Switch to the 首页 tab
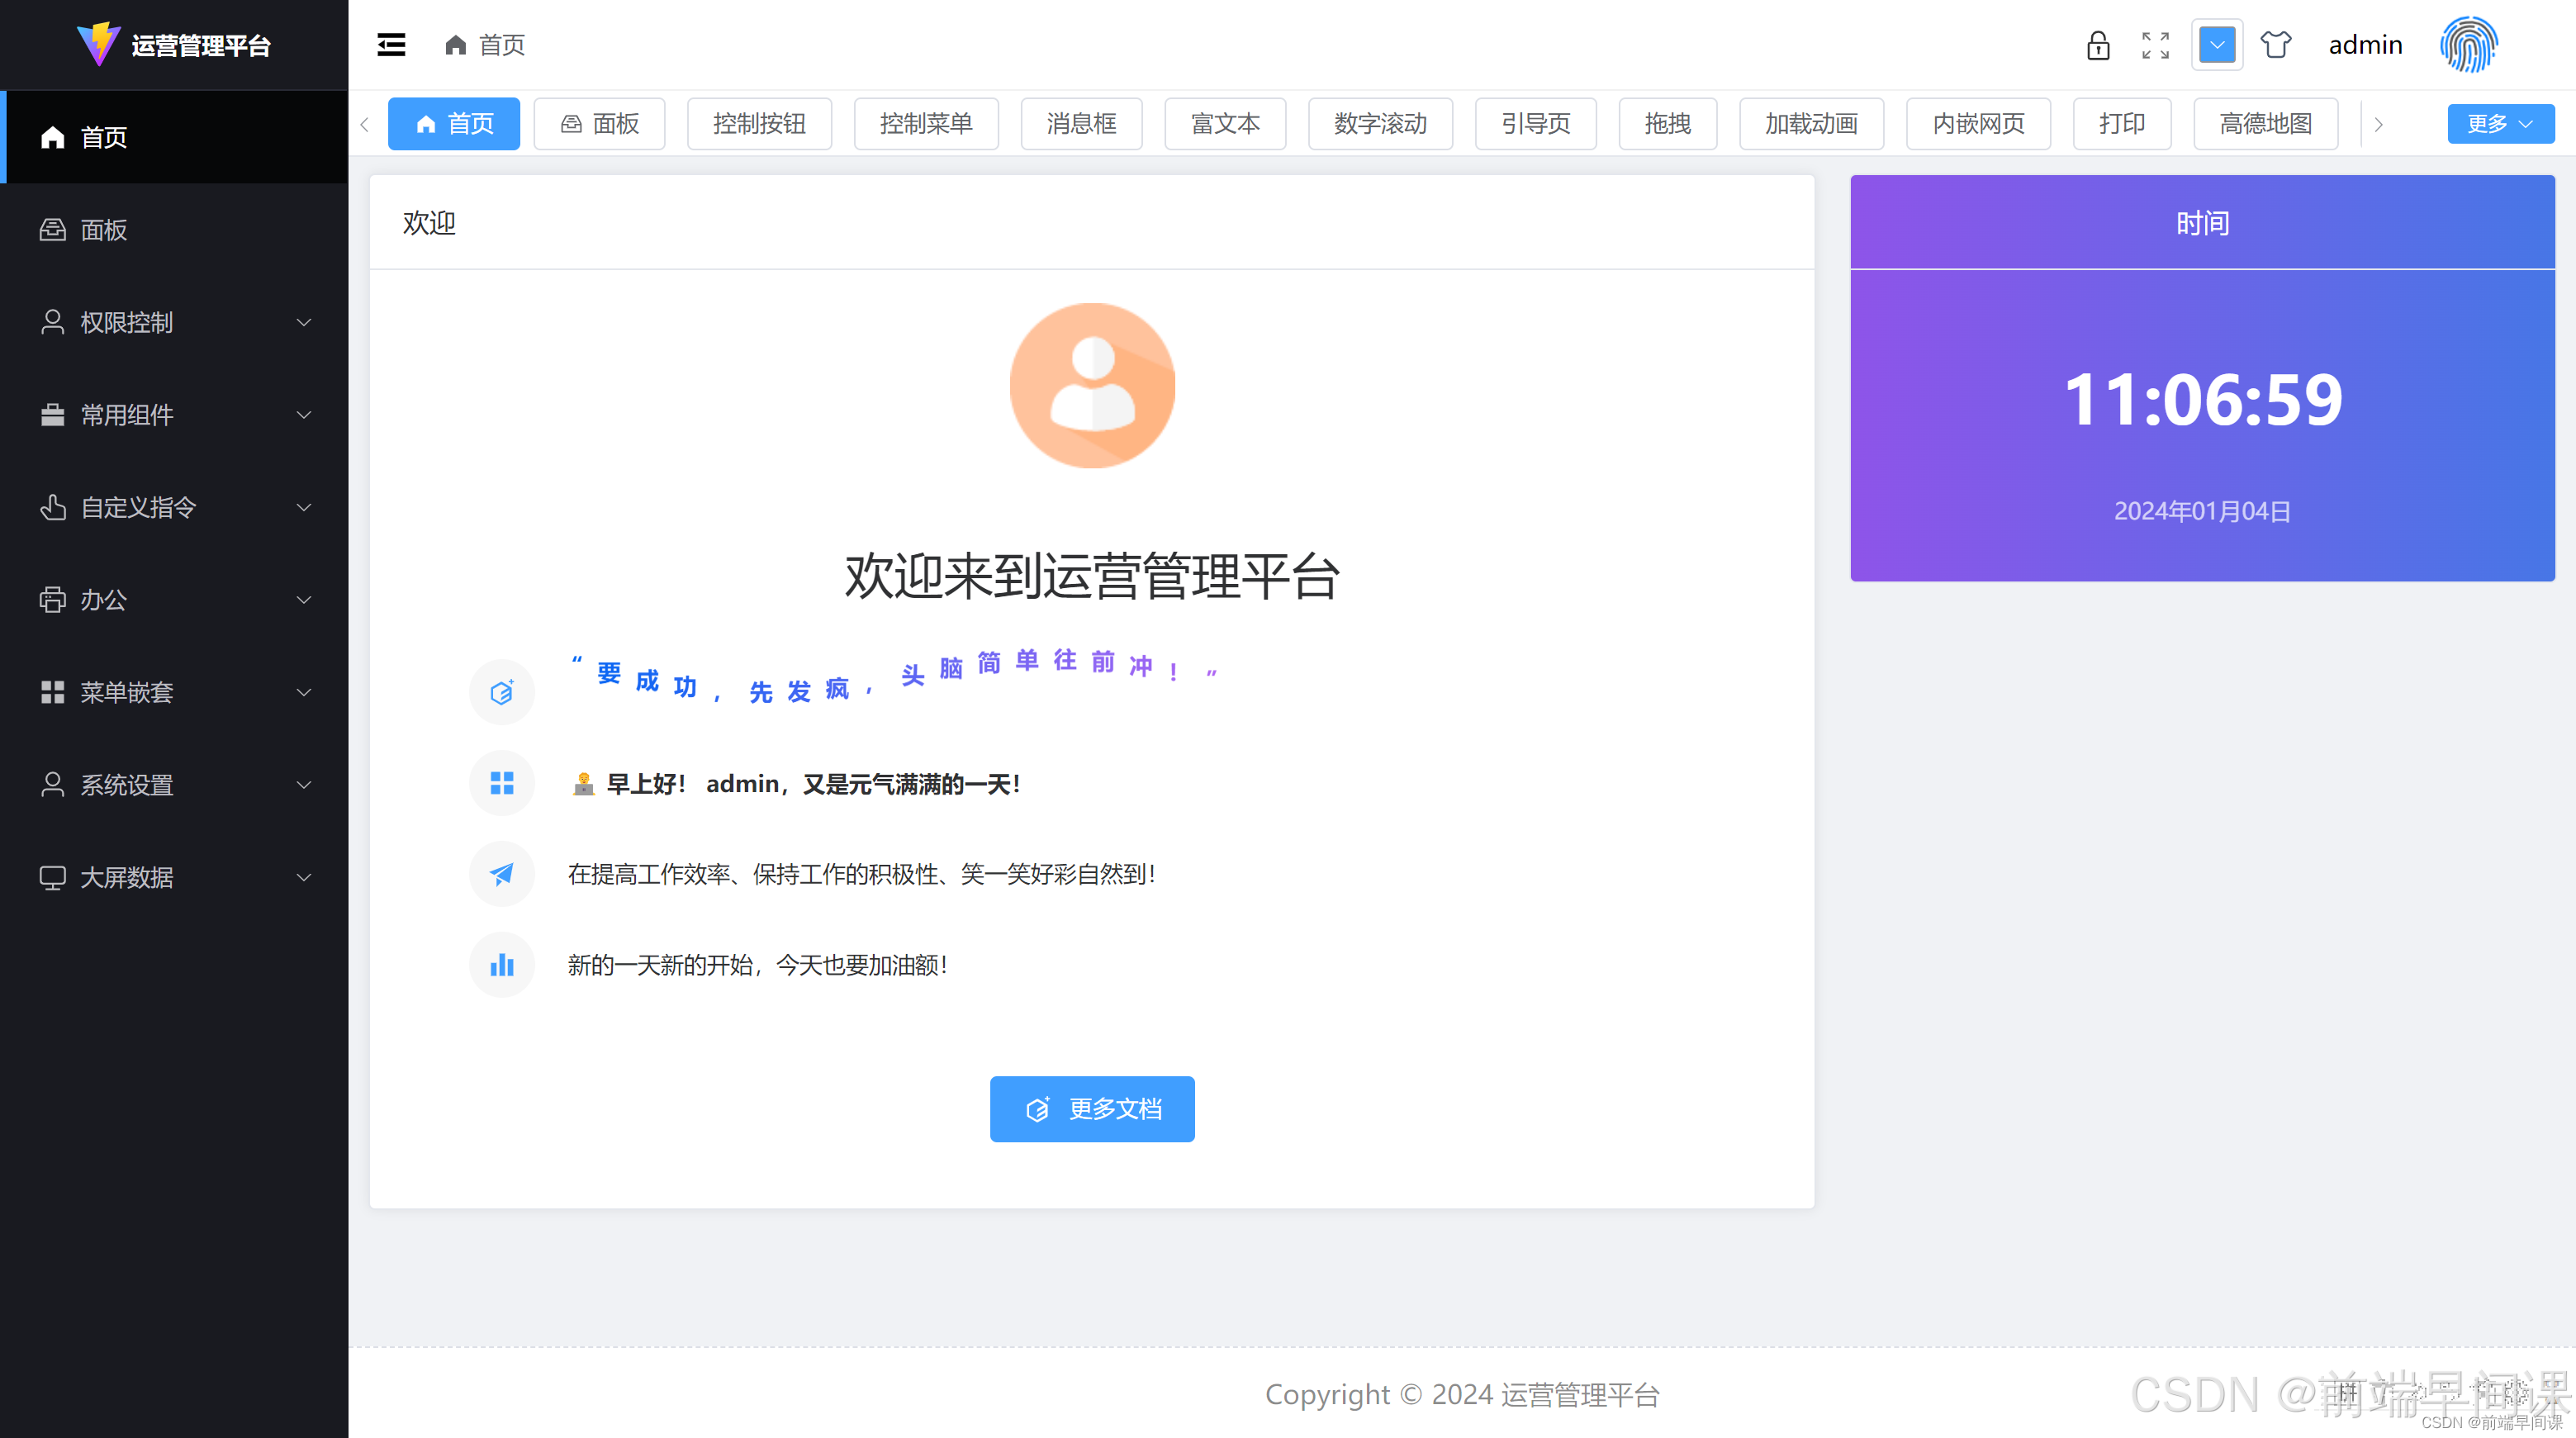This screenshot has height=1438, width=2576. pos(454,124)
